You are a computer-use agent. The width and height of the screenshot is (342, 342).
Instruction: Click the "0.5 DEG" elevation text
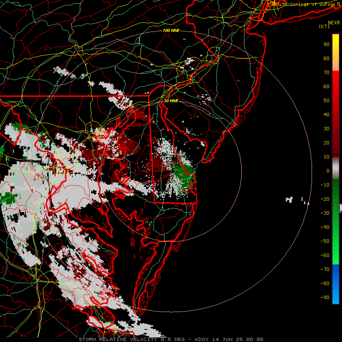(172, 339)
